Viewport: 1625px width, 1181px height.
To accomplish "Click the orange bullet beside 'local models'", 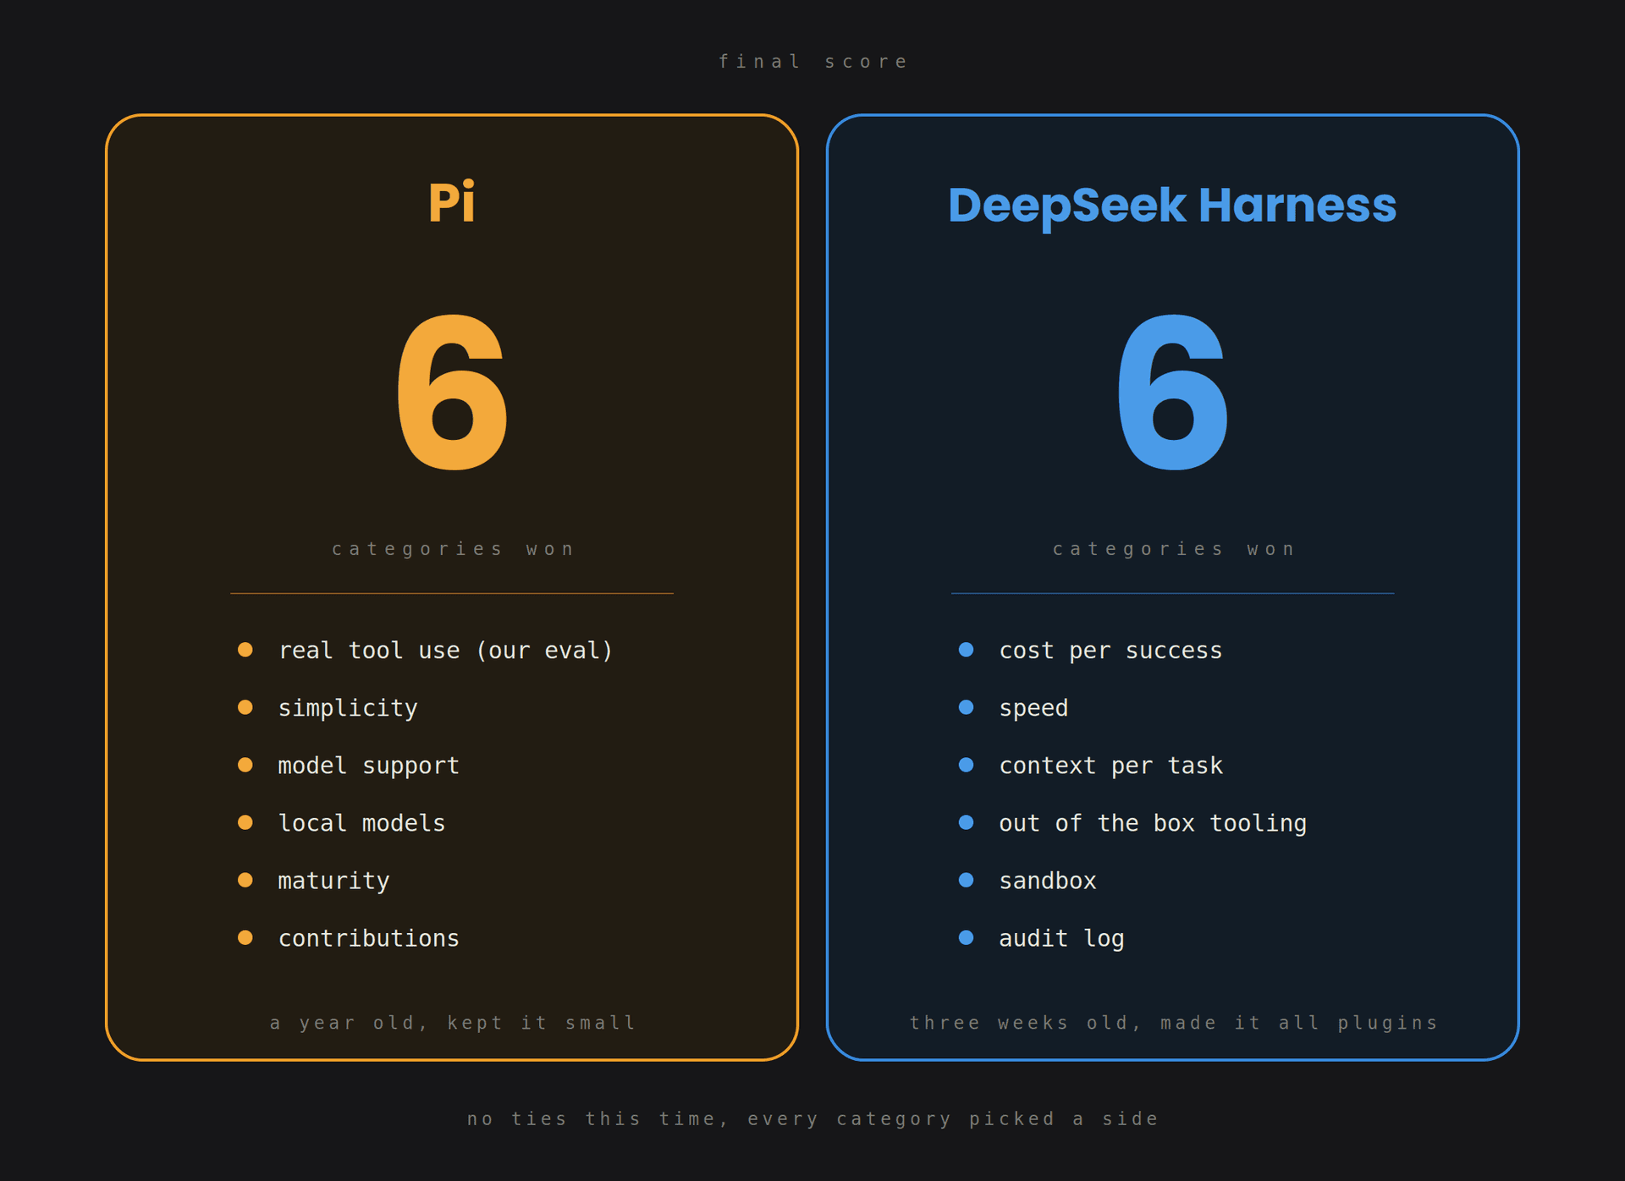I will click(245, 822).
